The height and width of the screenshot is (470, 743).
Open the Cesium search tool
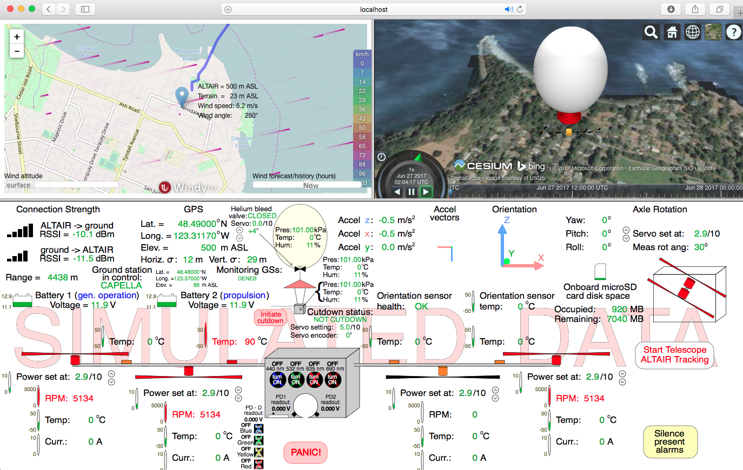[x=651, y=32]
